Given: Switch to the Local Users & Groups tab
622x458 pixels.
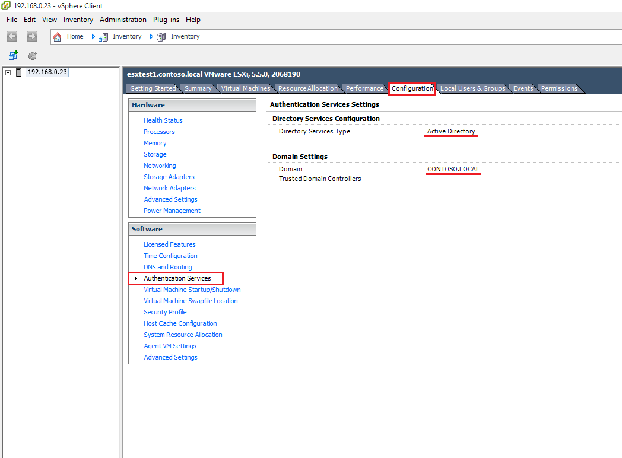Looking at the screenshot, I should pyautogui.click(x=472, y=88).
